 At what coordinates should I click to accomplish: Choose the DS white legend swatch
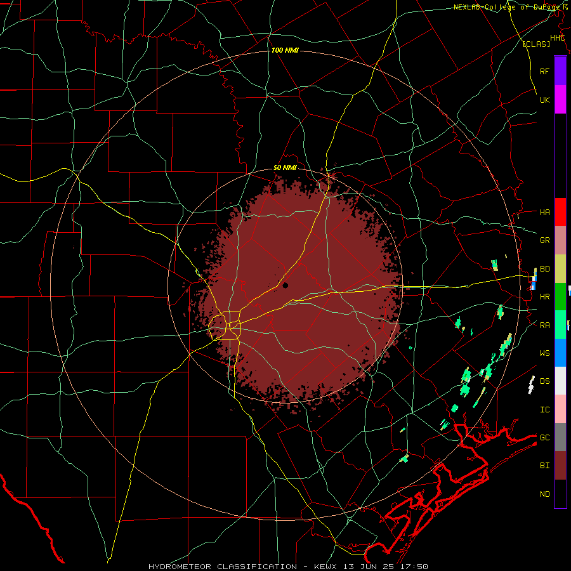[x=560, y=381]
